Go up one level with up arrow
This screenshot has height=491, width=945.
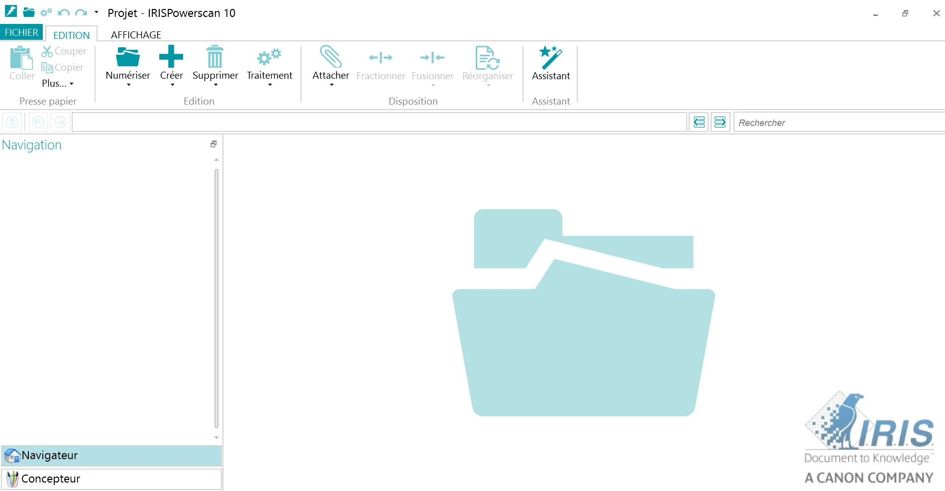click(12, 122)
